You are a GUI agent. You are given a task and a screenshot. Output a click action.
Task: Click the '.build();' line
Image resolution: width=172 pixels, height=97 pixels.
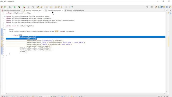(x=23, y=52)
